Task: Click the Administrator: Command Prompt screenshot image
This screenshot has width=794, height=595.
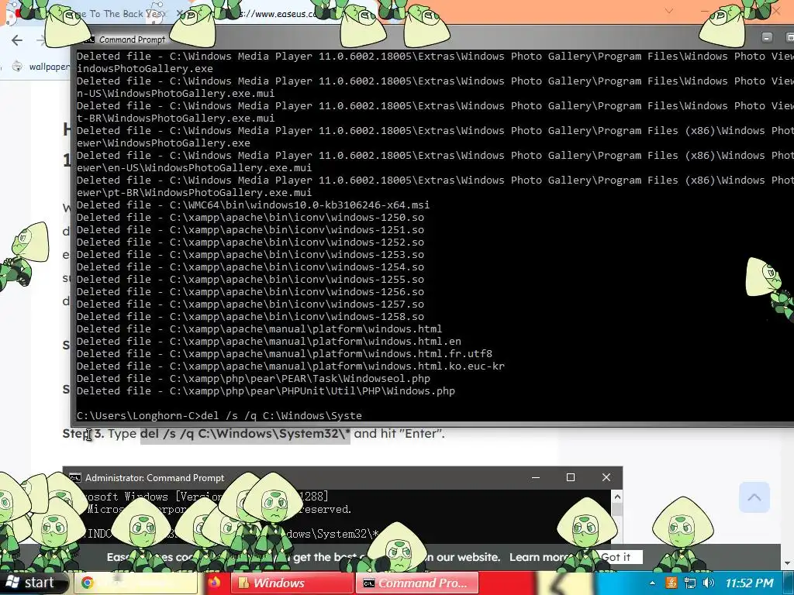Action: coord(342,505)
